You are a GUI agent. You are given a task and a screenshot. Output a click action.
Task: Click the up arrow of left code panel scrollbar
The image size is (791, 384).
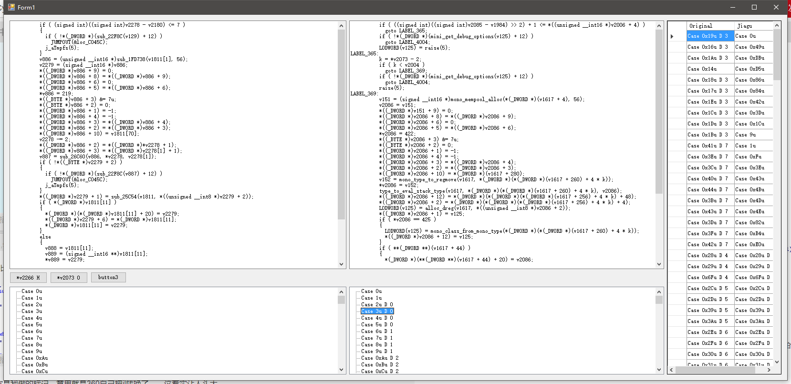[x=341, y=26]
